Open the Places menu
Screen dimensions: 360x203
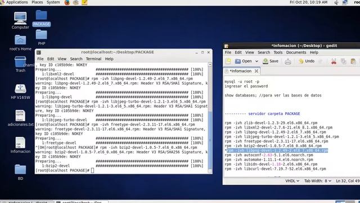pos(37,2)
